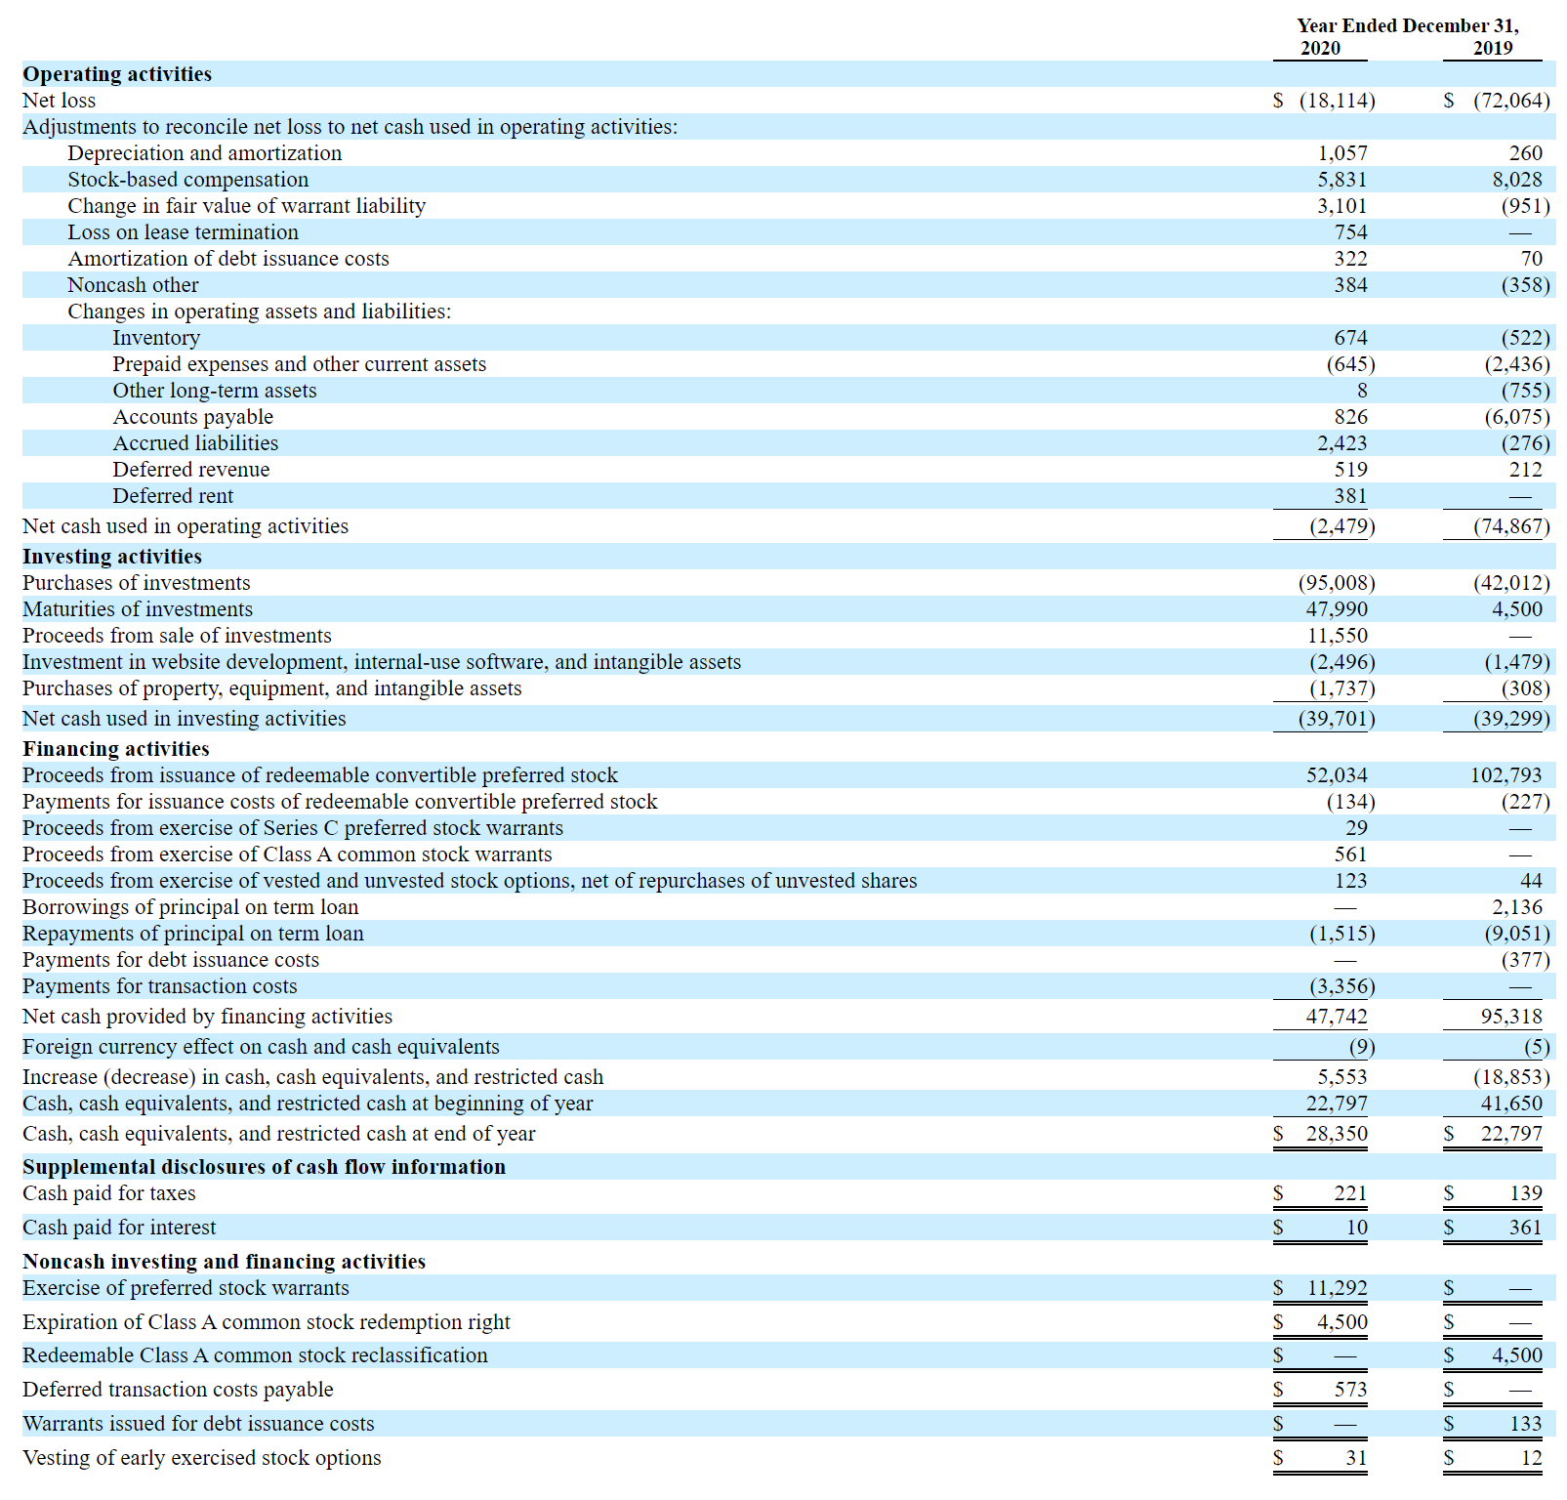Select the 'Accrued liabilities' label

pyautogui.click(x=195, y=443)
